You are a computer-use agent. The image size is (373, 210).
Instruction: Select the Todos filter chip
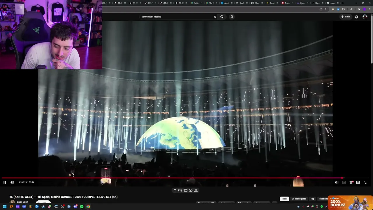(x=284, y=199)
